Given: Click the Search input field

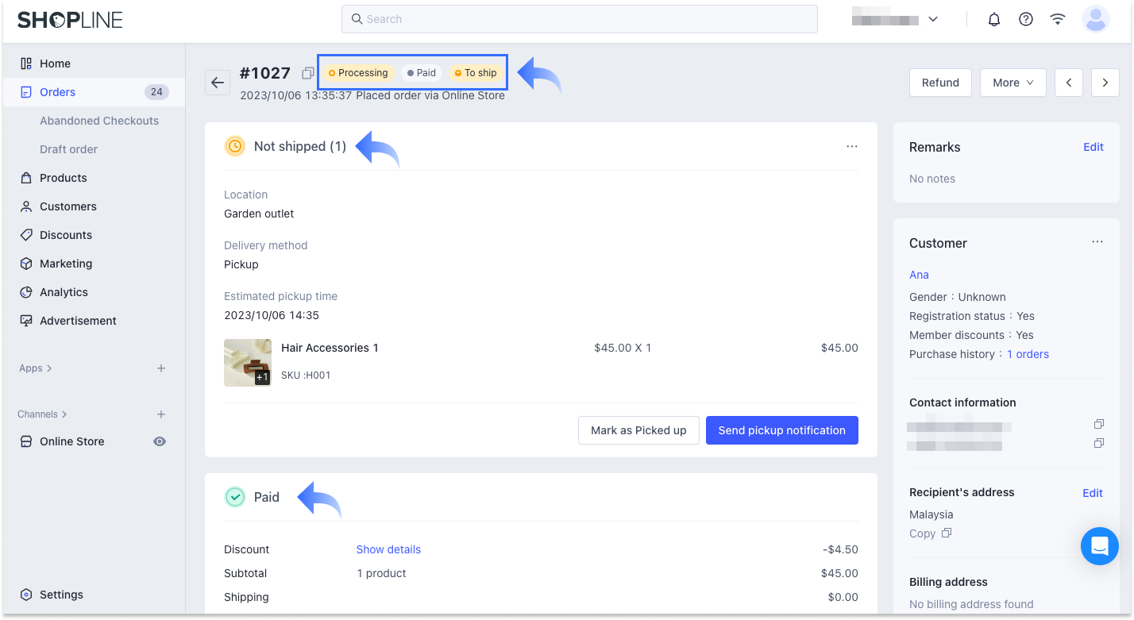Looking at the screenshot, I should tap(579, 18).
